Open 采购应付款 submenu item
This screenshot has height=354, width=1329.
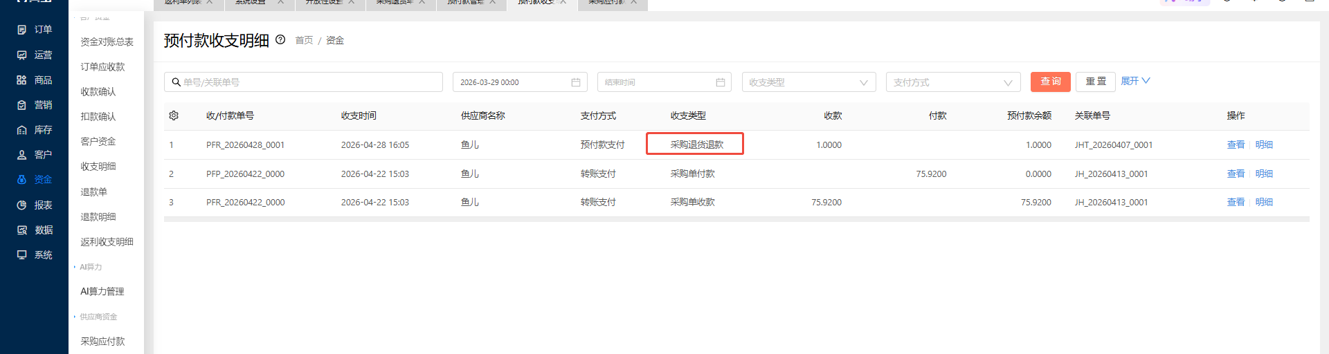pos(102,341)
